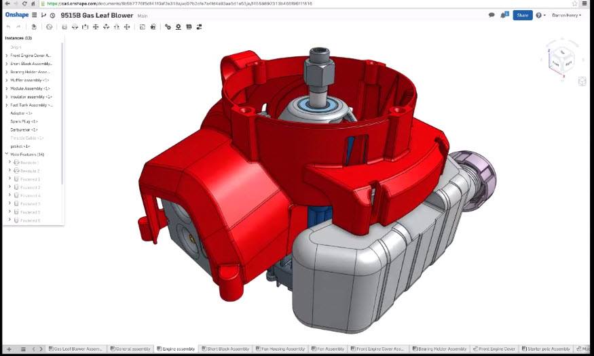The image size is (594, 356).
Task: Collapse the Mate Features (14) section
Action: click(6, 154)
